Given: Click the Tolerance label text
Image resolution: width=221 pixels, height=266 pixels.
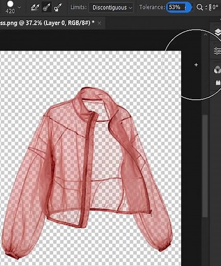Looking at the screenshot, I should click(x=152, y=7).
